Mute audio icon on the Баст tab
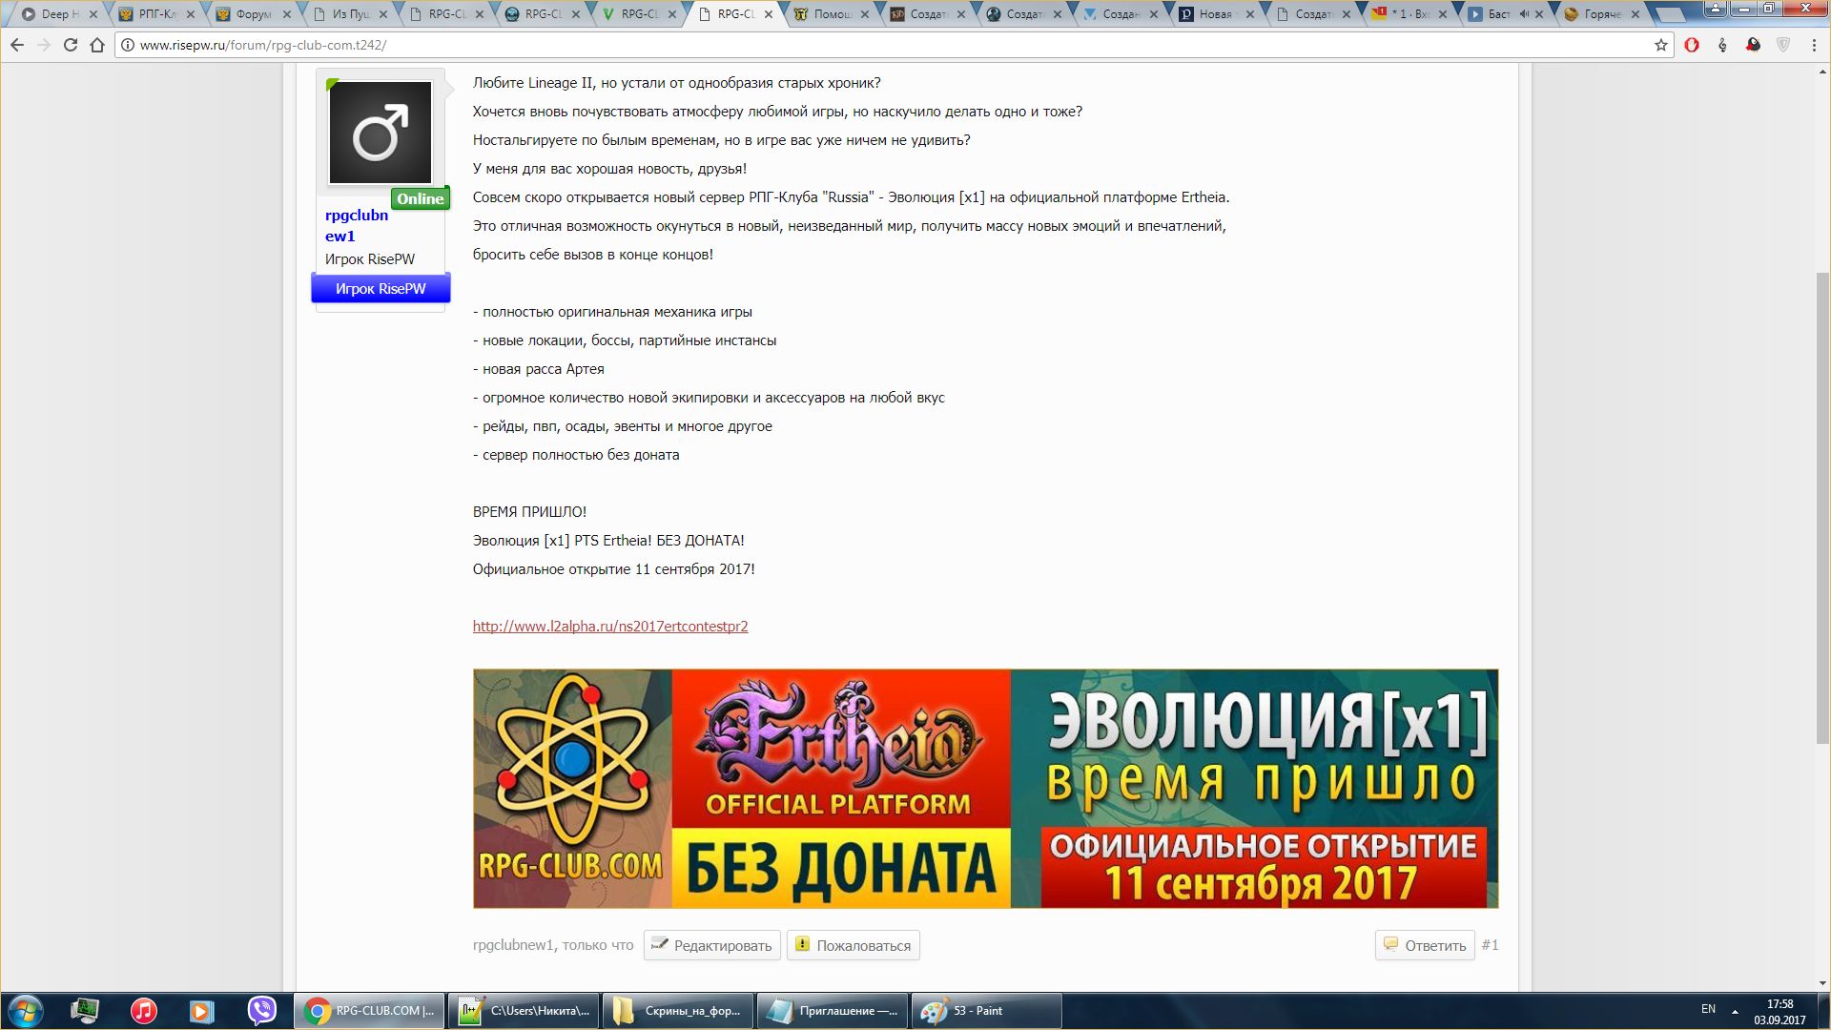1831x1030 pixels. (x=1524, y=14)
